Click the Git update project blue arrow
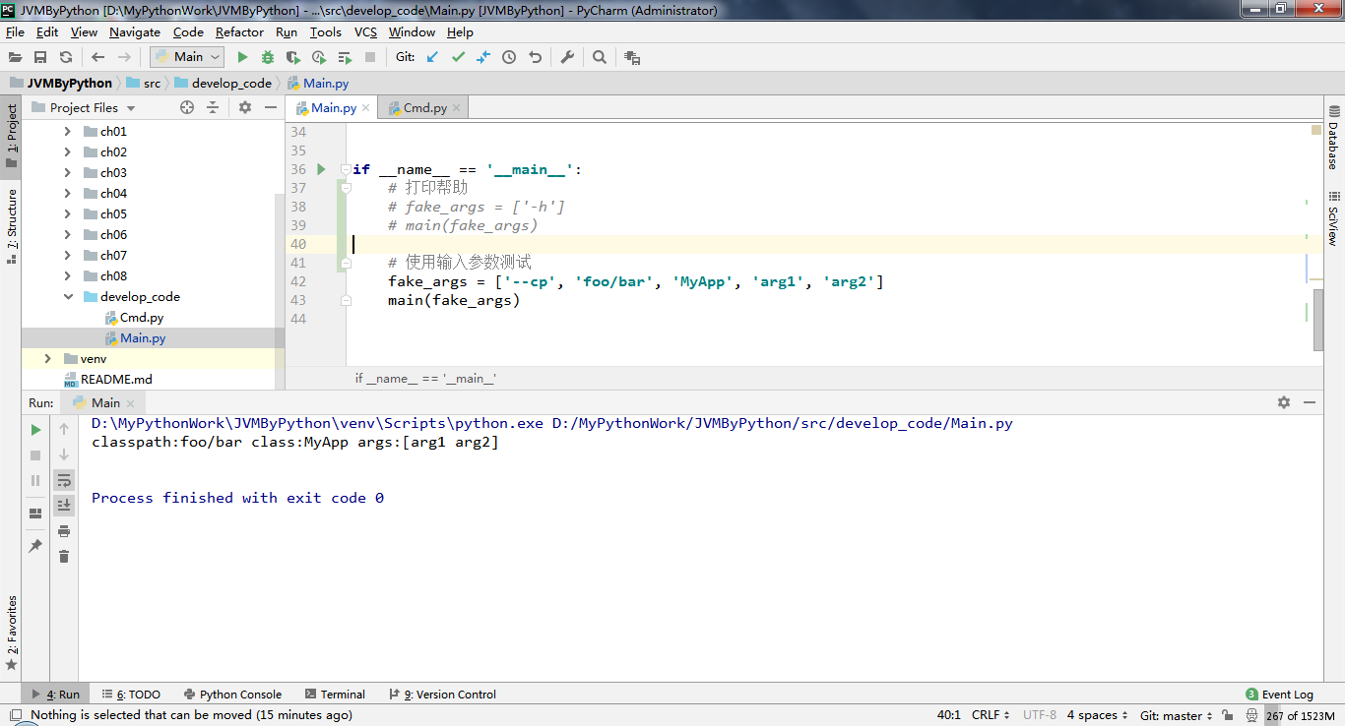1345x726 pixels. [x=432, y=57]
